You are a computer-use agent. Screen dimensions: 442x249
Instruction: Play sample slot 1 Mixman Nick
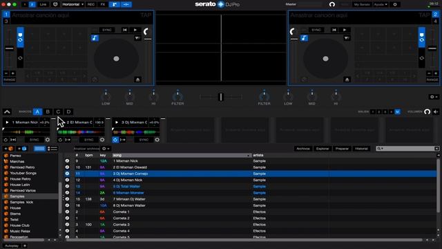point(7,122)
